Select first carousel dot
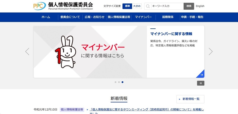 [115, 82]
